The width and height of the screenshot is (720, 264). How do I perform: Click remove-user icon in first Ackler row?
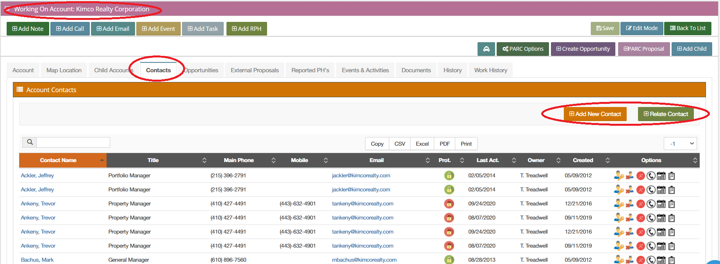tap(629, 176)
